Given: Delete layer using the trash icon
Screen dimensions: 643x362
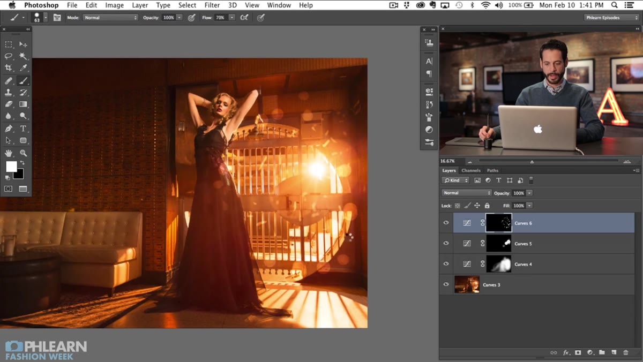Looking at the screenshot, I should pyautogui.click(x=625, y=352).
